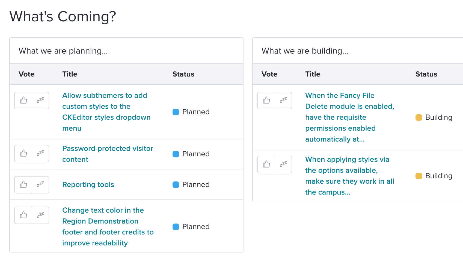Image resolution: width=463 pixels, height=270 pixels.
Task: Thumbs up Password-protected visitor content
Action: tap(23, 154)
